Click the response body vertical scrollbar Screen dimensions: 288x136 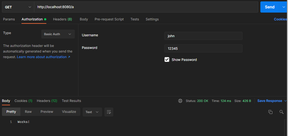(286, 127)
